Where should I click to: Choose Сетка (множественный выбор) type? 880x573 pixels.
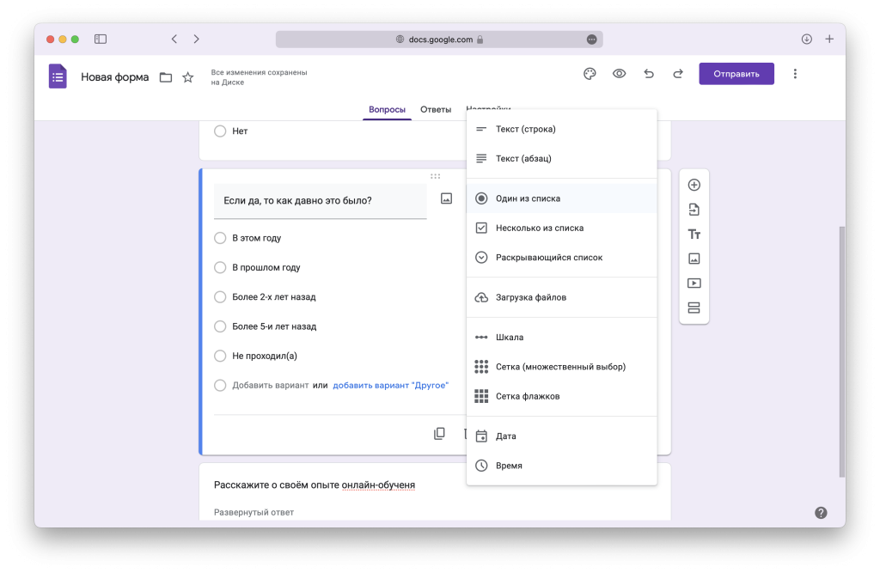561,367
